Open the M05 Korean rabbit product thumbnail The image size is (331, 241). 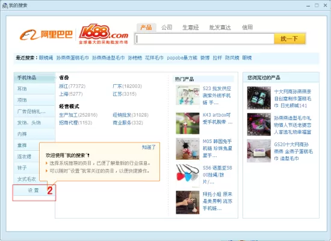188,149
